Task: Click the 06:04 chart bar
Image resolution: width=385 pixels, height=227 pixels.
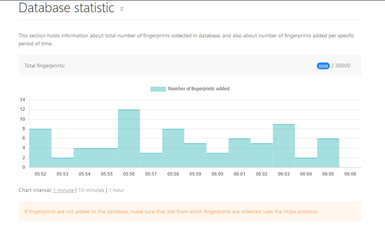Action: (x=306, y=163)
